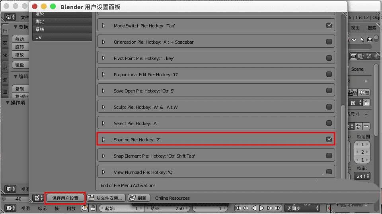
Task: Open the 无同步 sync mode dropdown
Action: click(302, 208)
